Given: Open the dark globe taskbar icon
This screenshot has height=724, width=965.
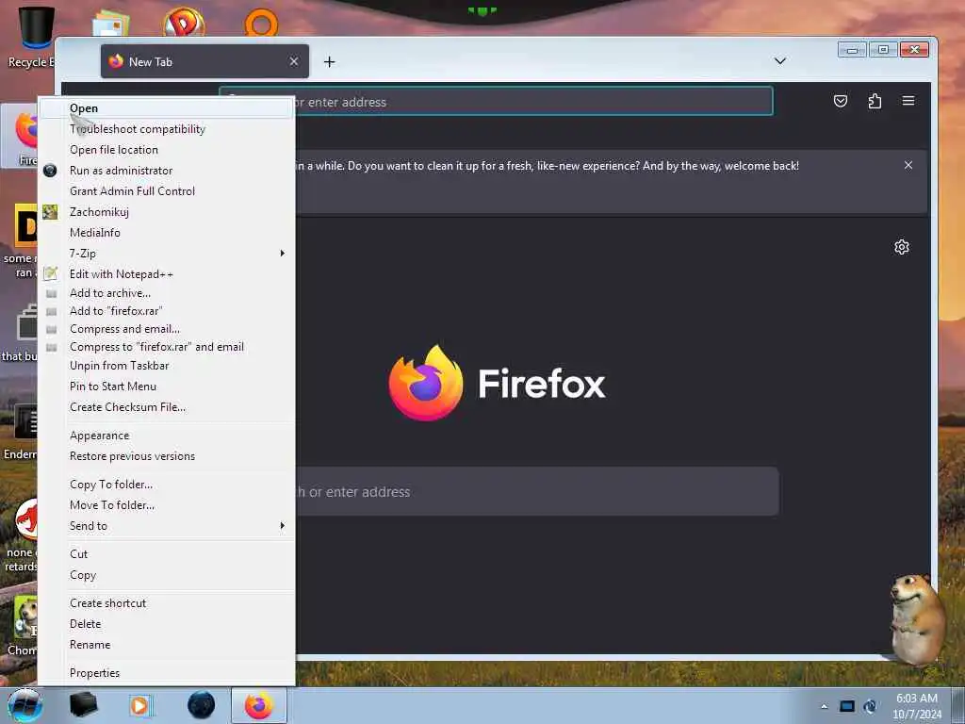Looking at the screenshot, I should (201, 705).
